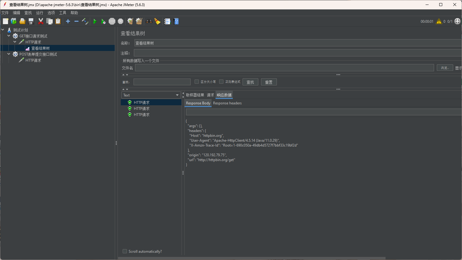Screen dimensions: 462x260
Task: Select Response headers sub-tab
Action: (227, 103)
